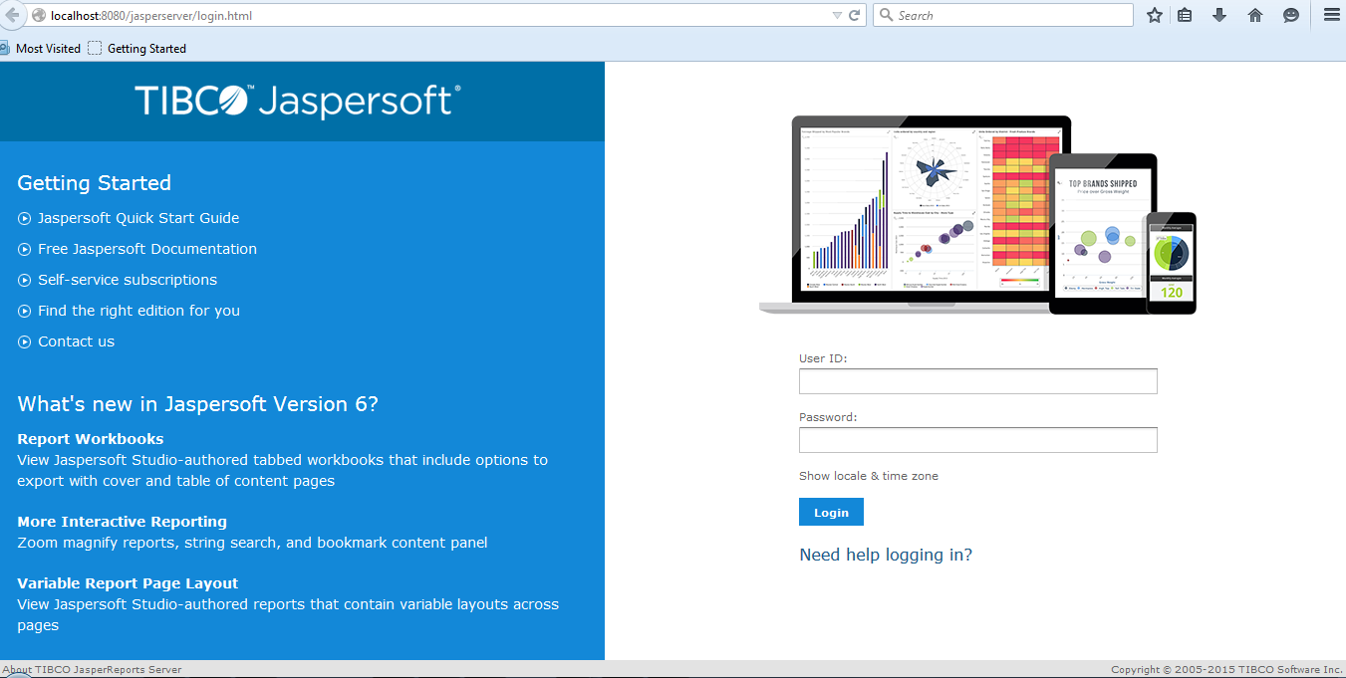The width and height of the screenshot is (1346, 678).
Task: Click arrow bullet beside Free Jaspersoft Documentation
Action: click(x=25, y=250)
